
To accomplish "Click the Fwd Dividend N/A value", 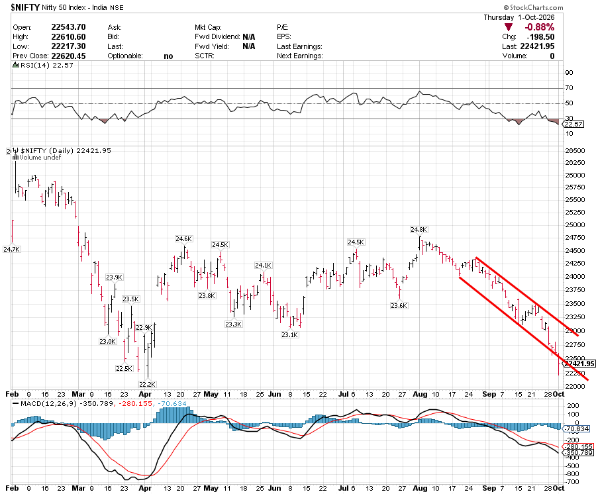I will (x=249, y=37).
